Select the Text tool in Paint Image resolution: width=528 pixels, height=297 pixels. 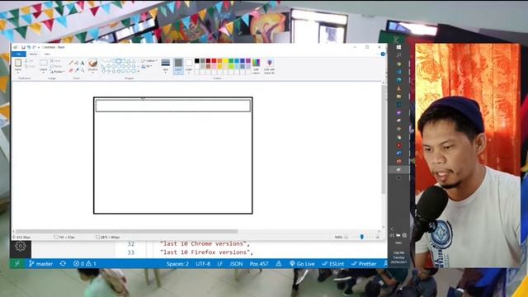point(82,63)
